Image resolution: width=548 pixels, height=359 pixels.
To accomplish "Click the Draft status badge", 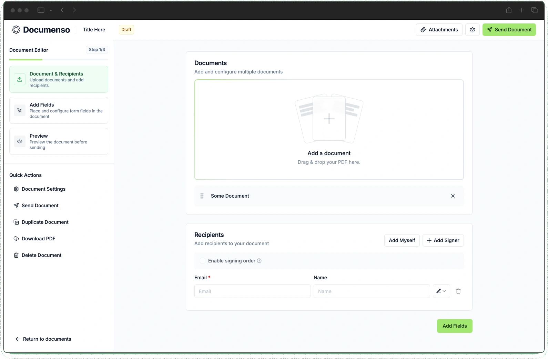I will (x=126, y=30).
